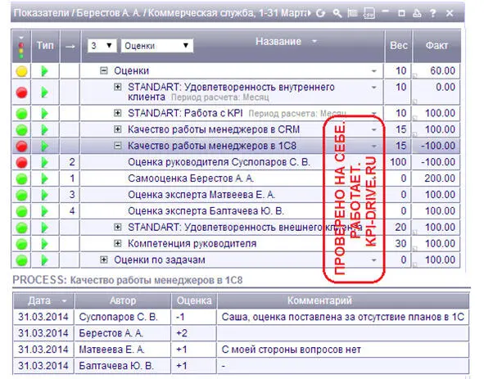Open the level dropdown showing 3
This screenshot has width=484, height=379.
(x=102, y=46)
